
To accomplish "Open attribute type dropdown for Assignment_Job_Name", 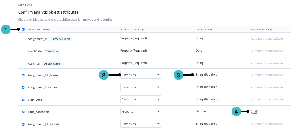I will pos(141,75).
